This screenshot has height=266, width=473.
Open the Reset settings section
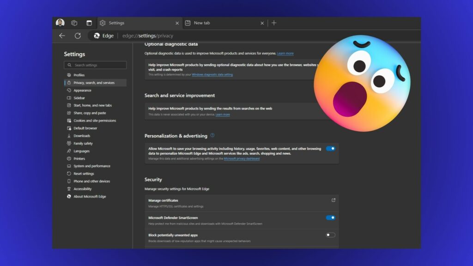(84, 173)
